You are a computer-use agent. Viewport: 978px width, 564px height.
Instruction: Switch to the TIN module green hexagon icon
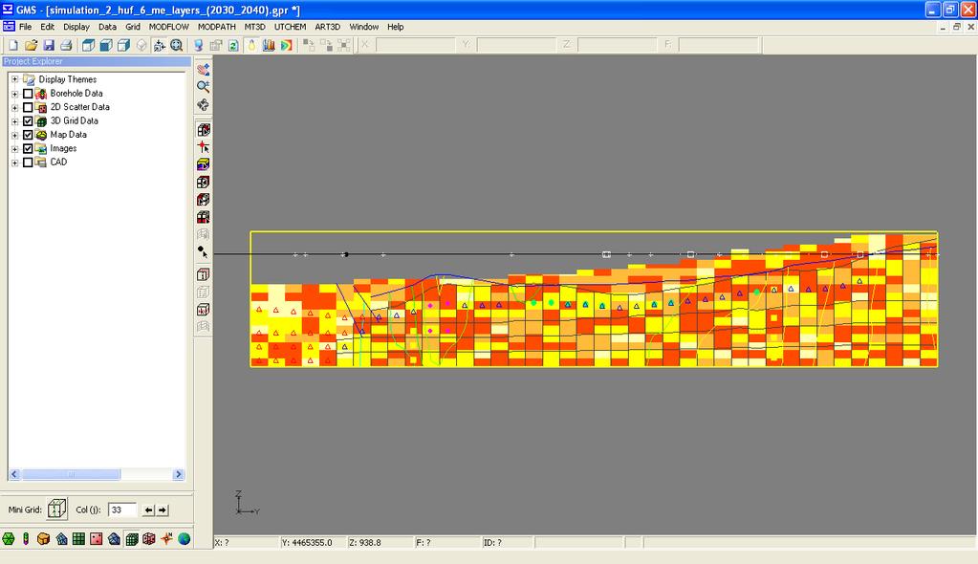tap(8, 538)
